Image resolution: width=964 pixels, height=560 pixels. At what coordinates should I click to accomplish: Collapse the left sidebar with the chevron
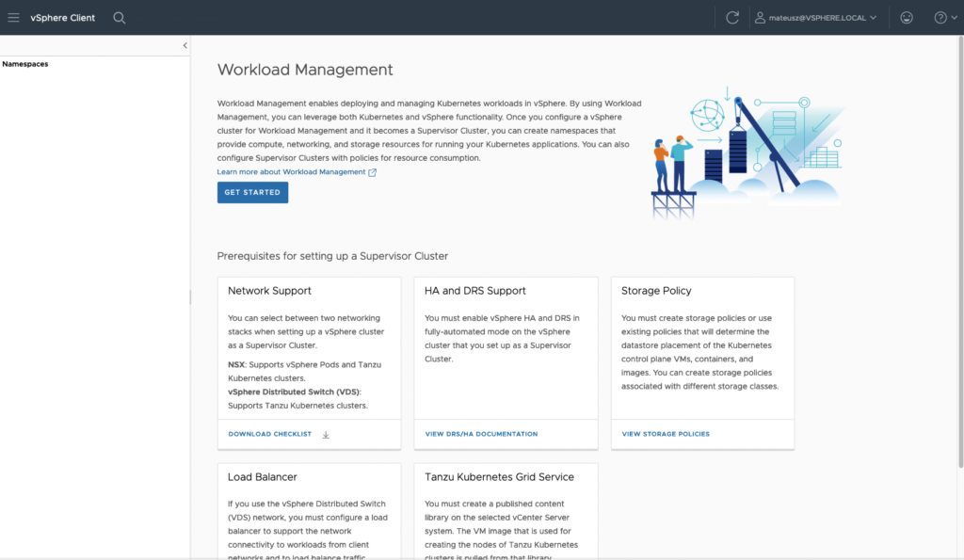point(185,44)
